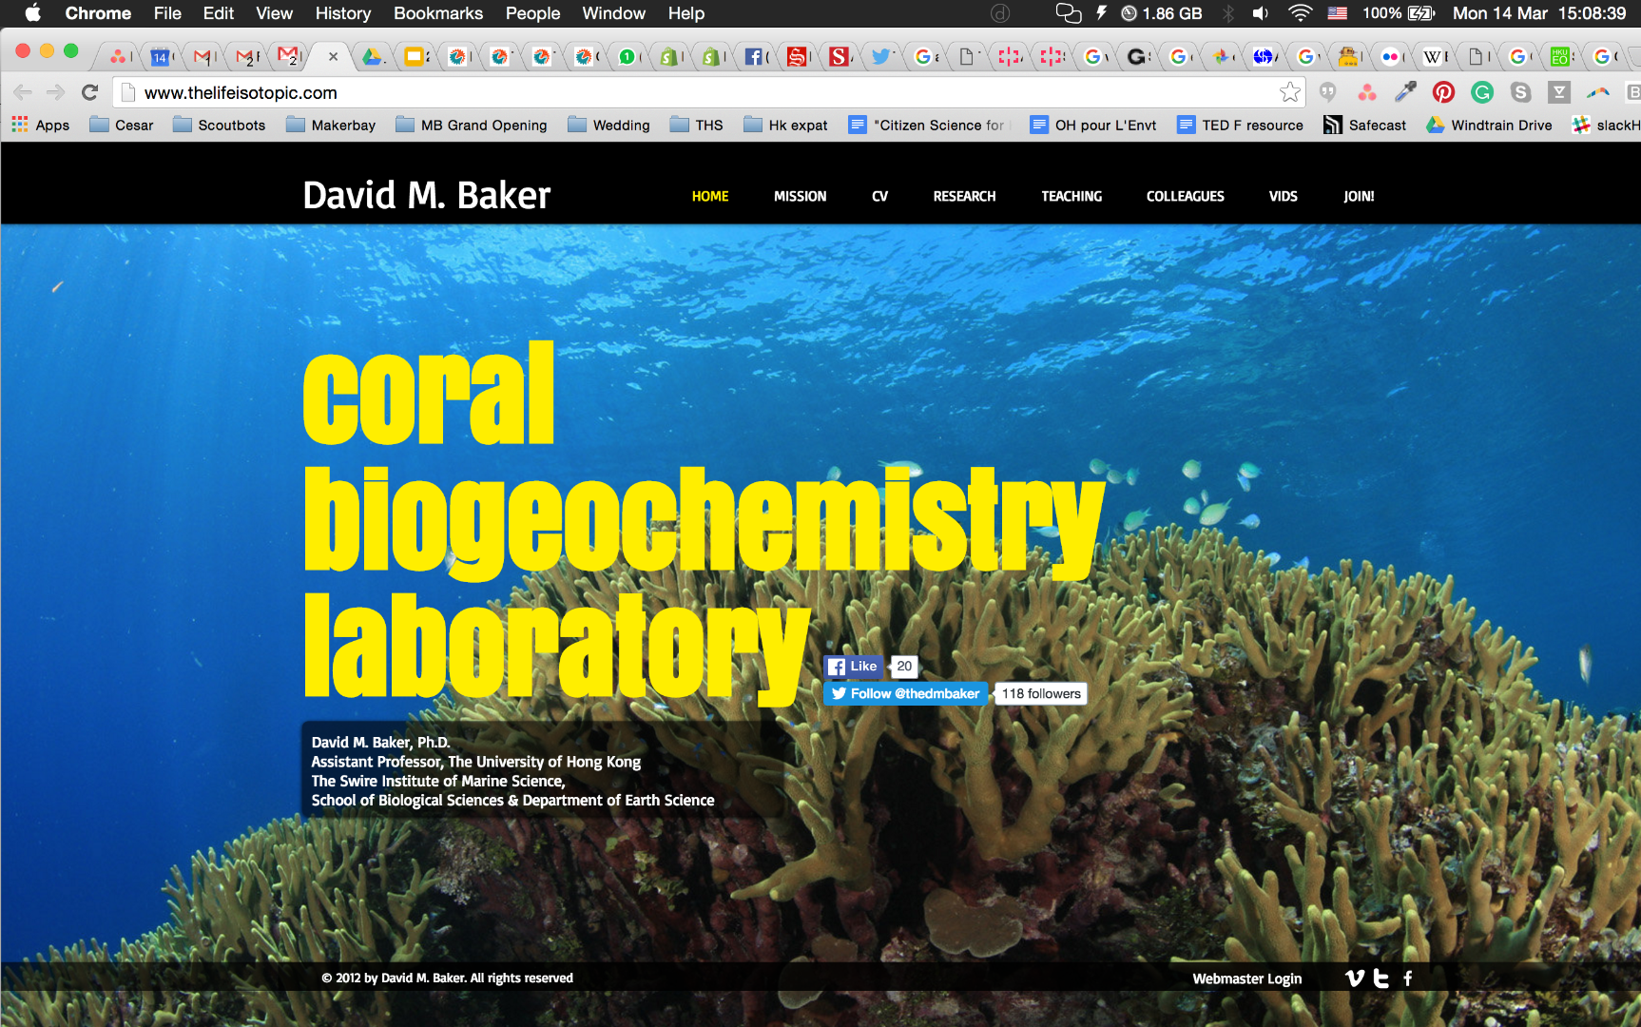The height and width of the screenshot is (1027, 1641).
Task: Click the gray down-arrow extension icon
Action: (1559, 92)
